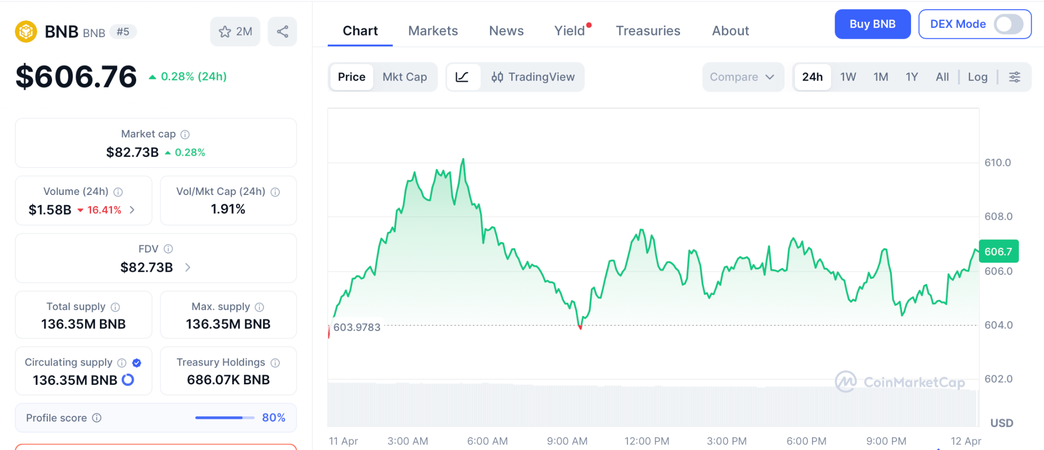The height and width of the screenshot is (450, 1044).
Task: Click circulating supply verified badge
Action: point(137,363)
